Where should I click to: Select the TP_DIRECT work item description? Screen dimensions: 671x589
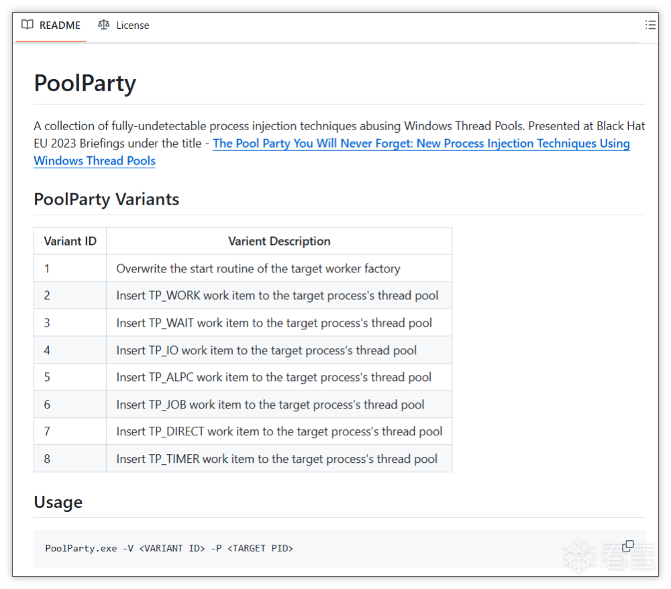click(279, 431)
